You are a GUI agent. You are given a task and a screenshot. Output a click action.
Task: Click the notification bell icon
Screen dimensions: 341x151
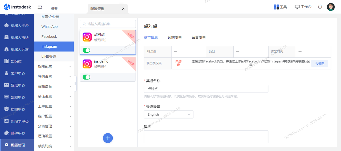(x=320, y=7)
